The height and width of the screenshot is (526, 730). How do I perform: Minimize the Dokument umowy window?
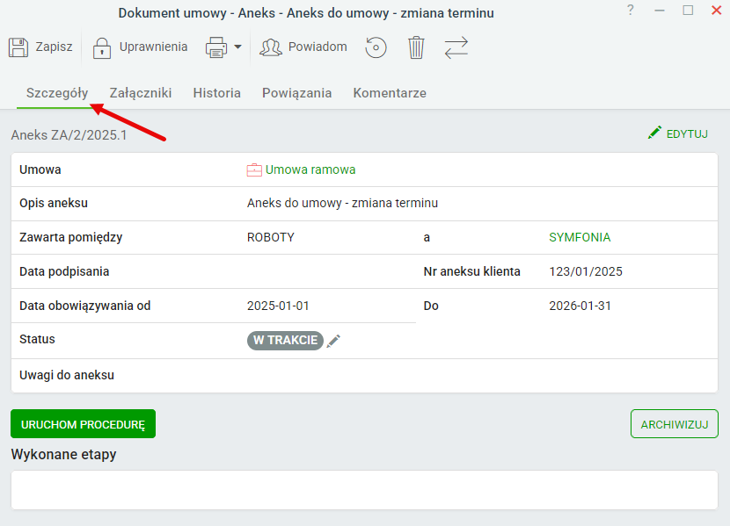(660, 11)
